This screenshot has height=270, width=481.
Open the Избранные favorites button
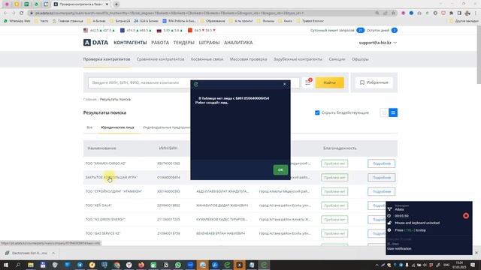tap(374, 82)
